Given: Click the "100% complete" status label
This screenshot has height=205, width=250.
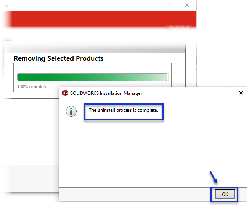Looking at the screenshot, I should [x=32, y=87].
